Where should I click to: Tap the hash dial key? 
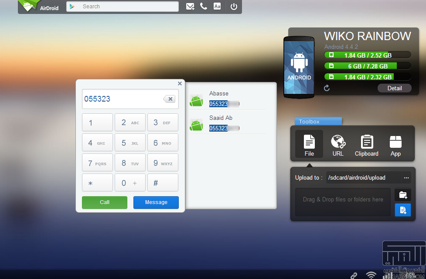(x=163, y=183)
